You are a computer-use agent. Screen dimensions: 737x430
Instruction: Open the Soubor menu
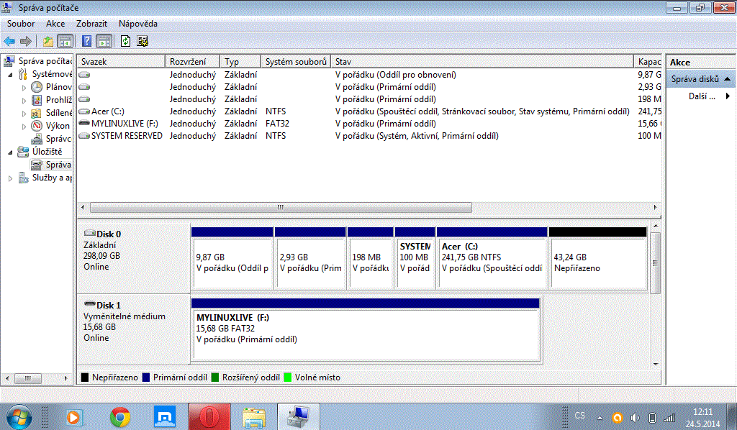tap(21, 24)
